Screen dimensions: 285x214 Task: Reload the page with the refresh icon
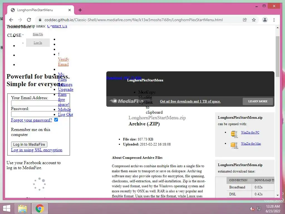click(x=29, y=20)
